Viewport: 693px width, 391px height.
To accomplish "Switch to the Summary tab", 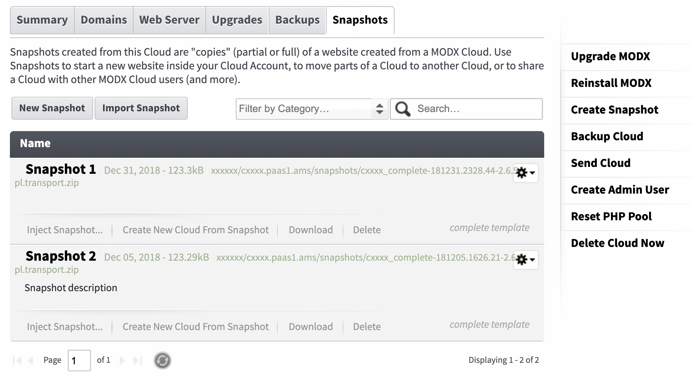I will 42,20.
